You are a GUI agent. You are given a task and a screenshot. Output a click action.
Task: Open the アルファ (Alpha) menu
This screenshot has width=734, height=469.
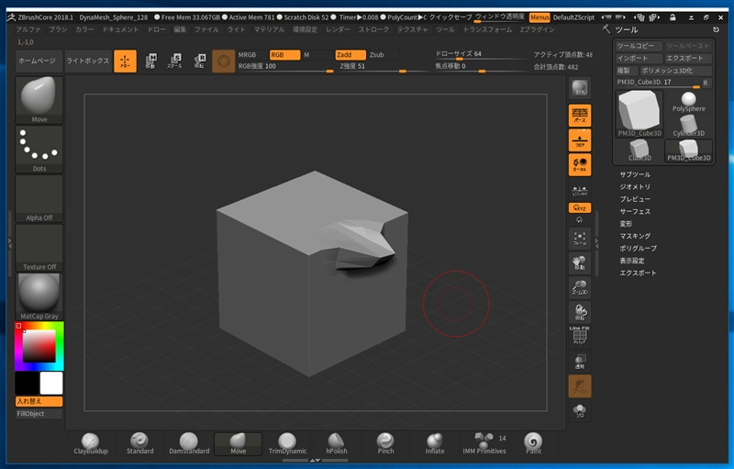[x=28, y=29]
